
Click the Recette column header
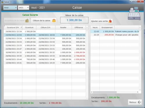pos(63,28)
